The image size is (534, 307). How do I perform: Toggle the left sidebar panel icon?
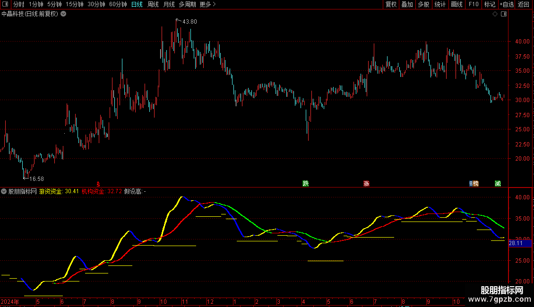6,5
